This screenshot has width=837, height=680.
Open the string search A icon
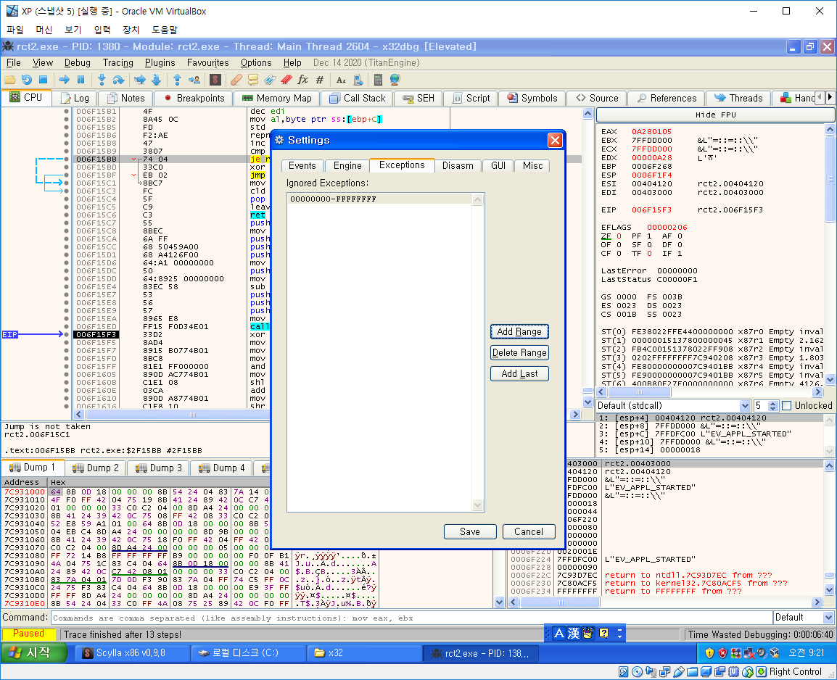tap(341, 80)
